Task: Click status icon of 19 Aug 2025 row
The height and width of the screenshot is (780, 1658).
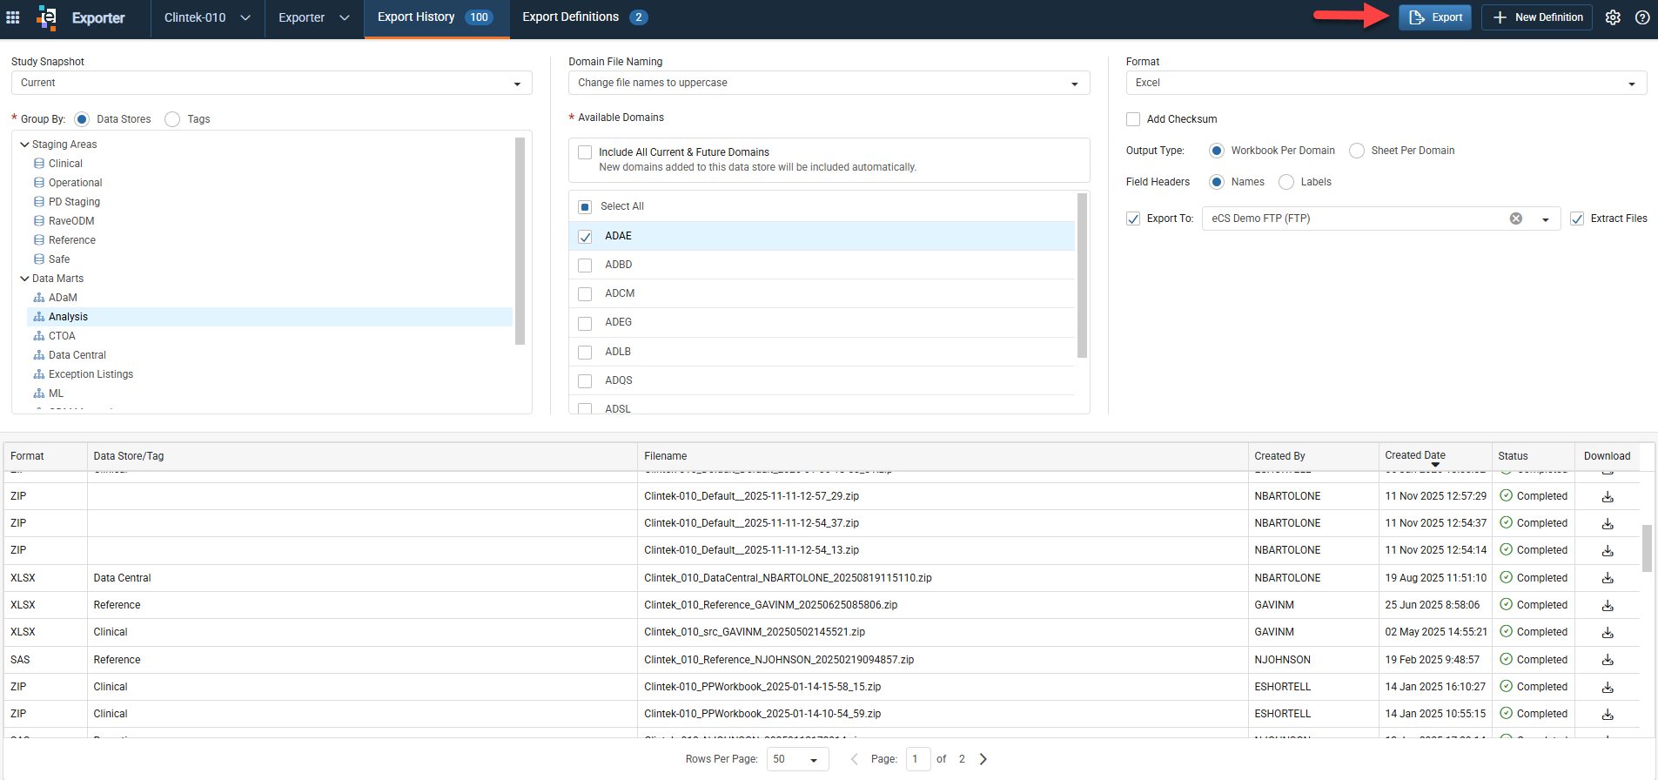Action: [1506, 577]
